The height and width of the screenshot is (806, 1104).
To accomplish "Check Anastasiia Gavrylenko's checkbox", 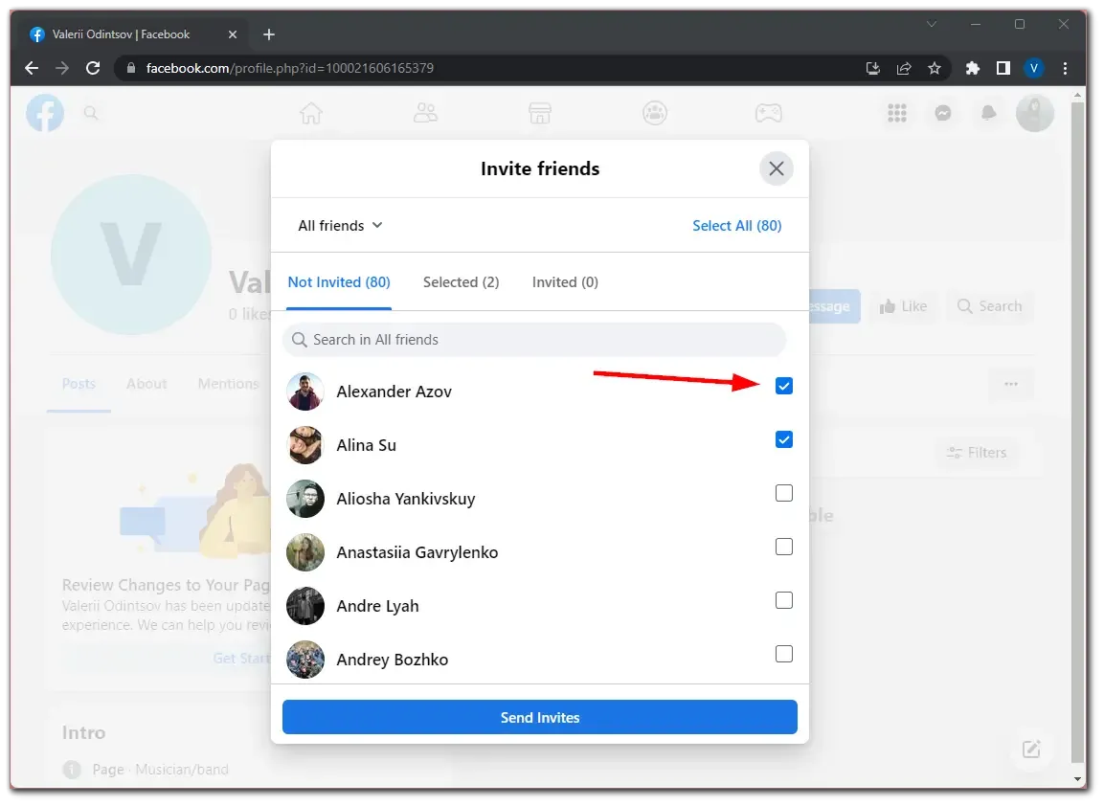I will point(783,547).
